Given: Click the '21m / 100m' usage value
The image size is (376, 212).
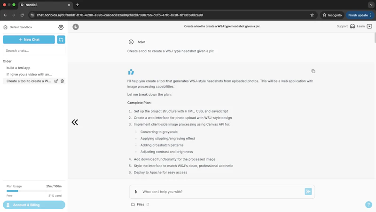Looking at the screenshot, I should coord(54,186).
